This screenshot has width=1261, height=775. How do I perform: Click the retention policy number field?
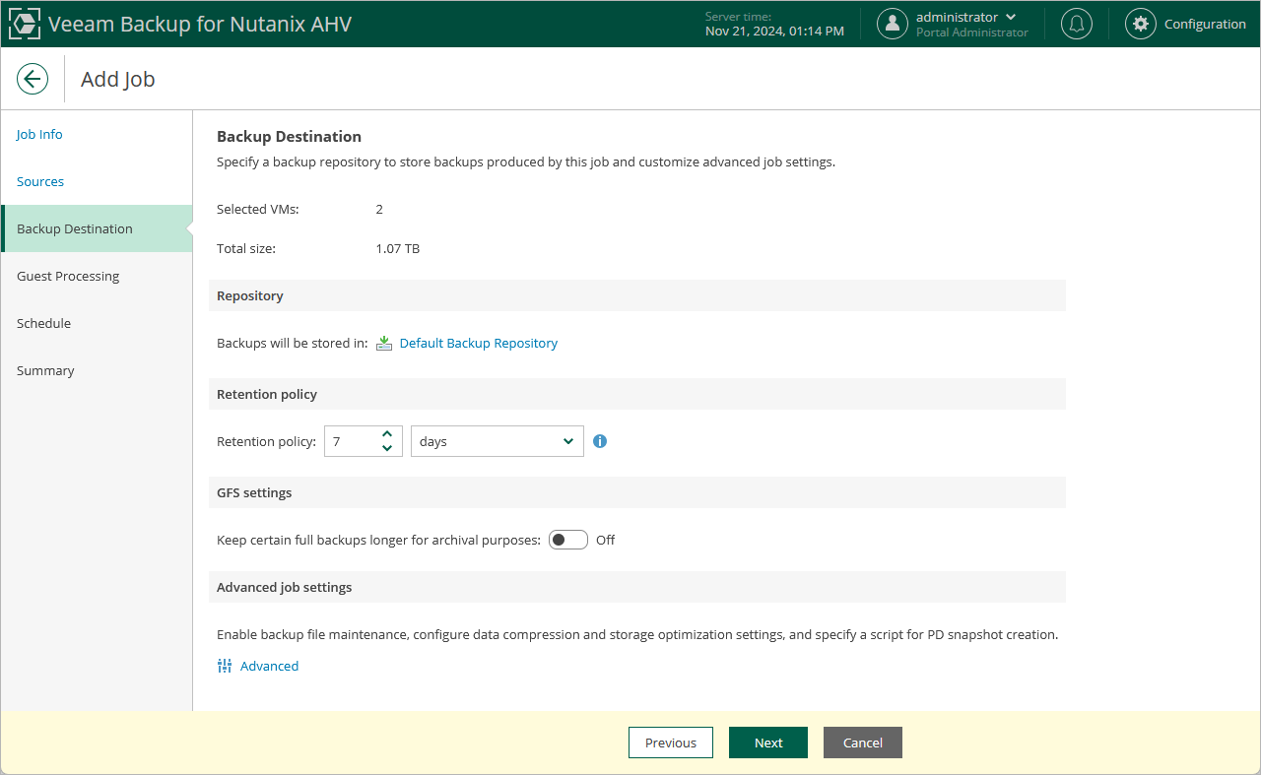click(x=351, y=441)
